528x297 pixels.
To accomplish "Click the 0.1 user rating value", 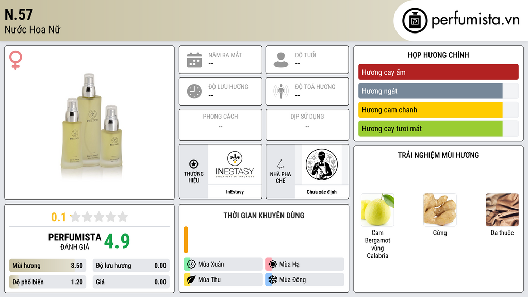I will (x=59, y=217).
